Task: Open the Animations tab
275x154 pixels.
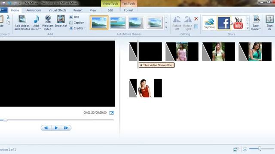Action: coord(34,10)
